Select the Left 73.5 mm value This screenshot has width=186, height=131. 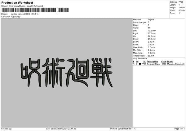(152, 31)
